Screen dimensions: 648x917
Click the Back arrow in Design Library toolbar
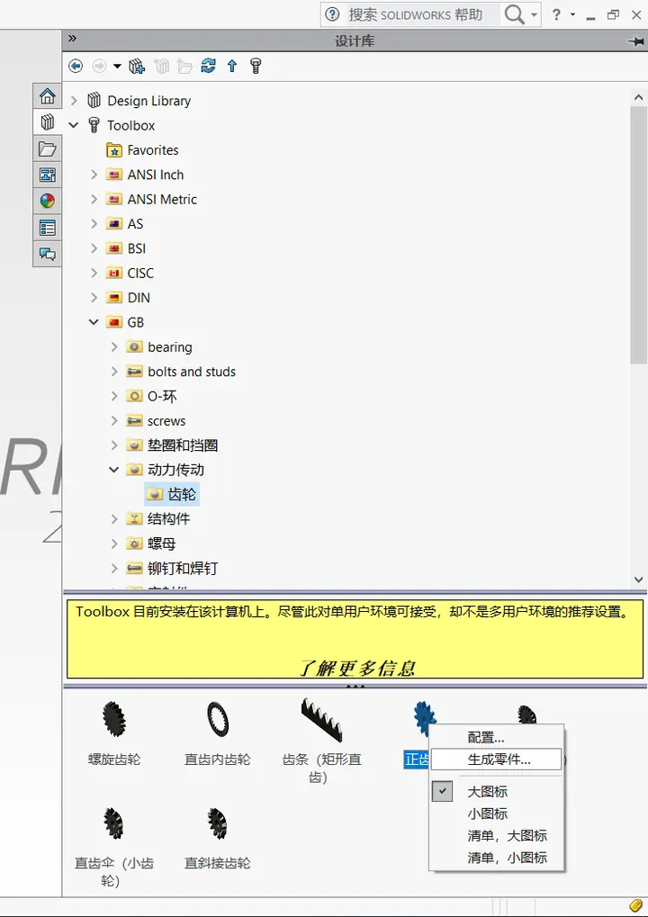point(76,66)
